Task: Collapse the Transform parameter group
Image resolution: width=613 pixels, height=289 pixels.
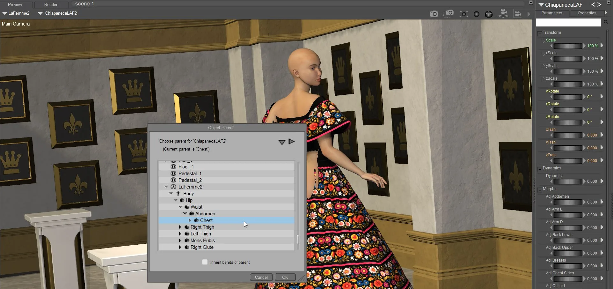Action: (x=539, y=33)
